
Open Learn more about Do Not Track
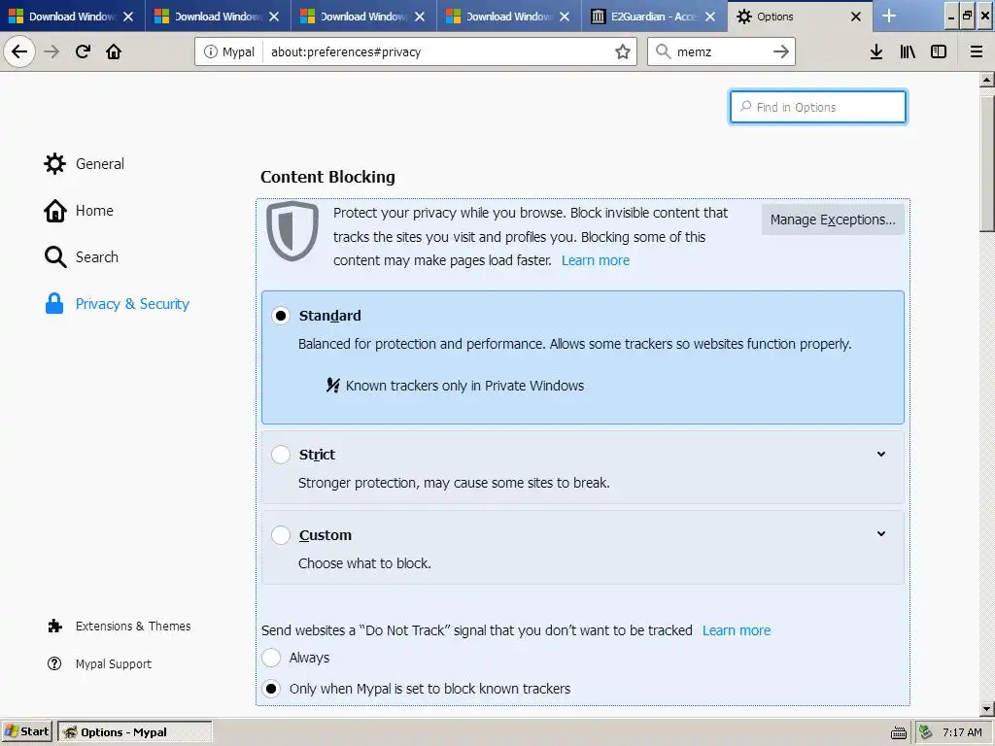click(737, 630)
